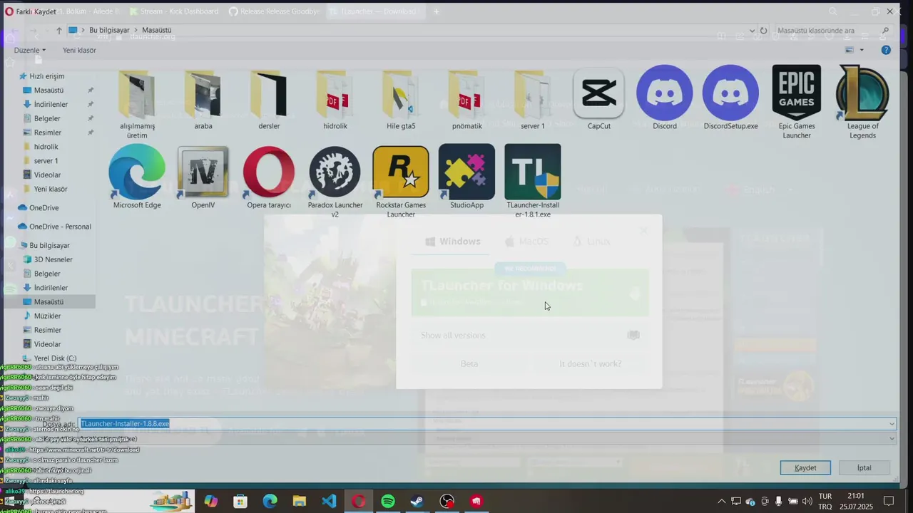
Task: Select the TLauncher-Installer-1.8.1.exe file
Action: [533, 181]
